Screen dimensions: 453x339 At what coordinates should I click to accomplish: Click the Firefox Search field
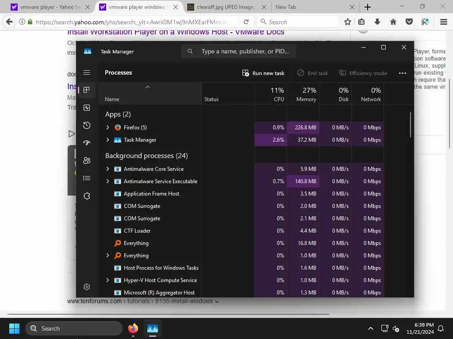[x=298, y=22]
